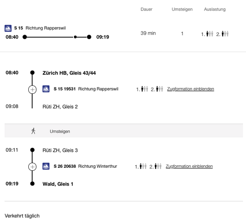Click the Rüti ZH, Gleis 3 stop
The image size is (246, 224).
[60, 150]
